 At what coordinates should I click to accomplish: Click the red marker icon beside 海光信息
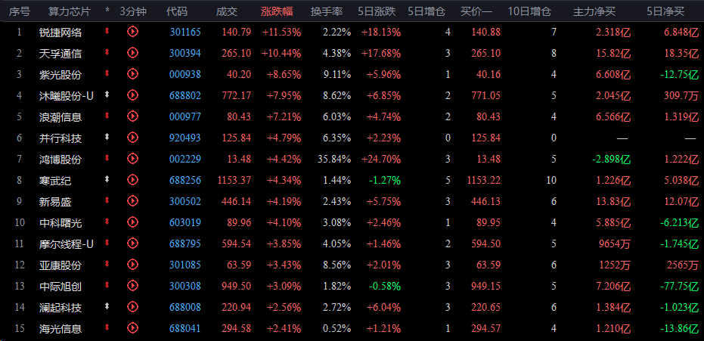tap(107, 327)
